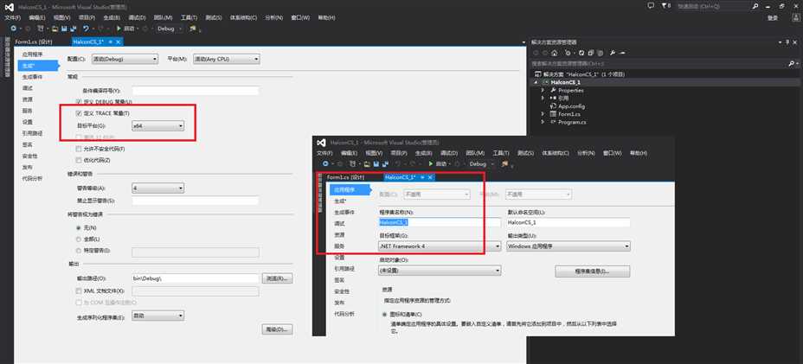Select 无 radio under treat warnings as errors

point(79,227)
